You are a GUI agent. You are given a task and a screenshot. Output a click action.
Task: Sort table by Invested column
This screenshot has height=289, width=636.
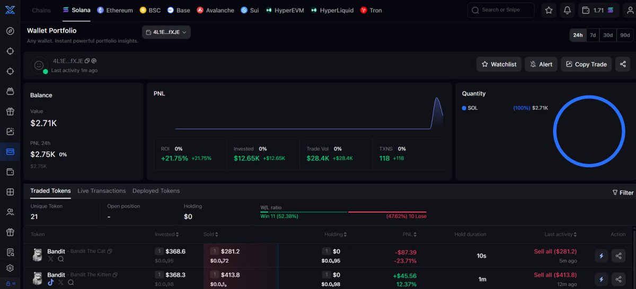pos(166,234)
